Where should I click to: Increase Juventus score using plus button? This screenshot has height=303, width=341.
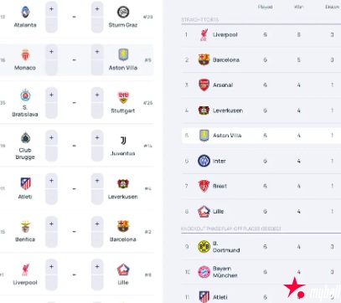[97, 138]
